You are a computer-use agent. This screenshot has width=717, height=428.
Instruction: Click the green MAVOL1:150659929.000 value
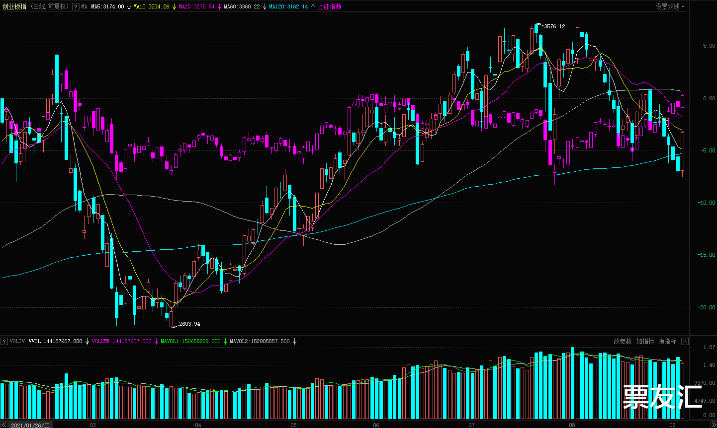[x=190, y=342]
